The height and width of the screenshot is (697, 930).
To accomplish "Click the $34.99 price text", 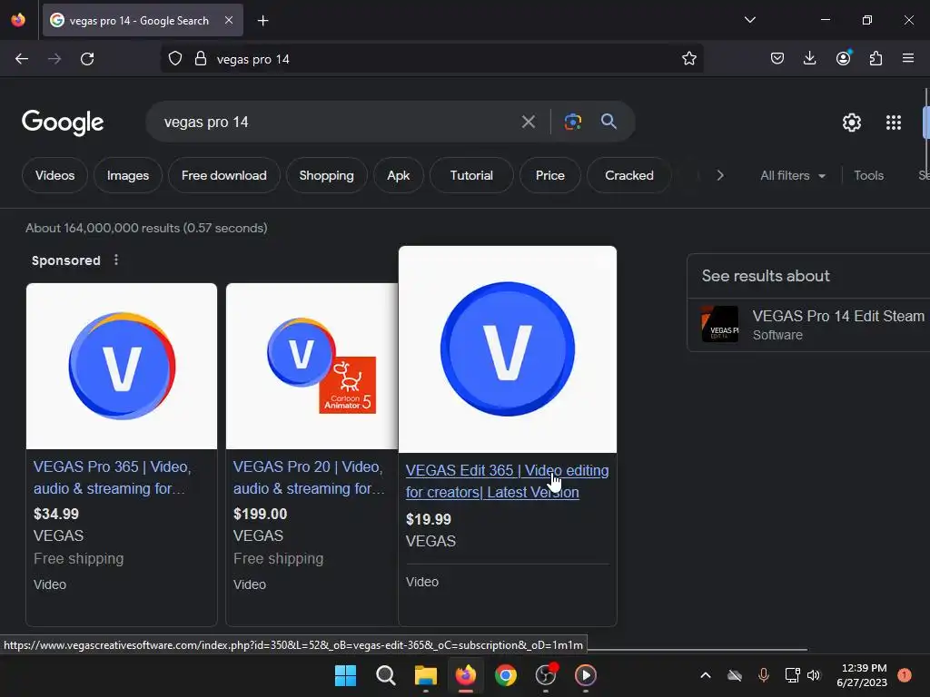I will pos(56,514).
